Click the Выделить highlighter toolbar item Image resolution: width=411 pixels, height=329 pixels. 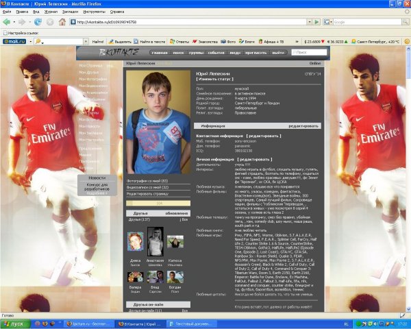tap(120, 41)
